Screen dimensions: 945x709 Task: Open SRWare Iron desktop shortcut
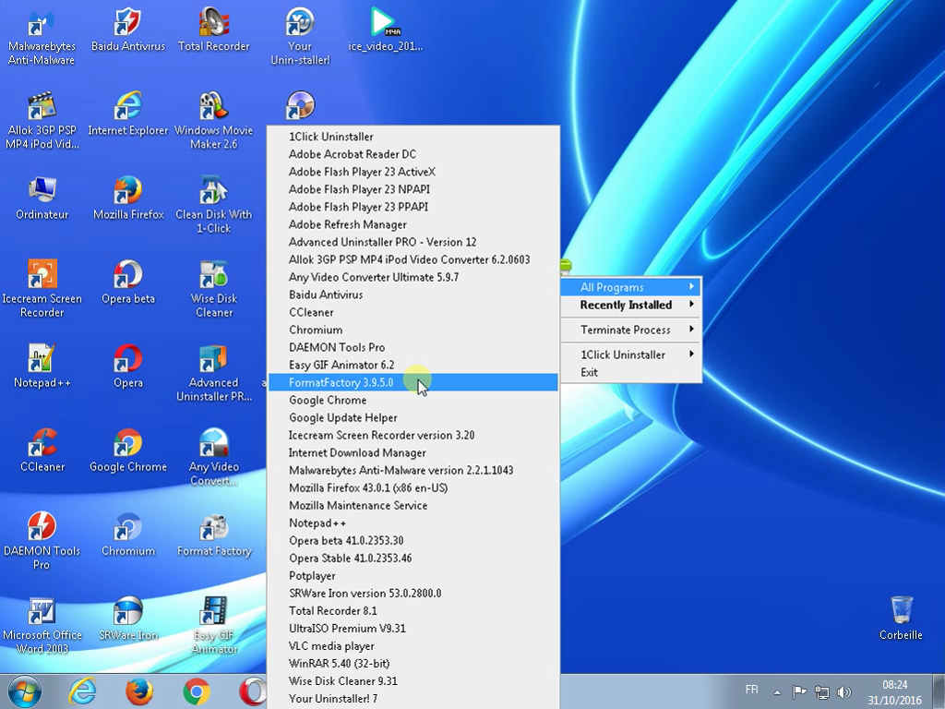coord(127,619)
